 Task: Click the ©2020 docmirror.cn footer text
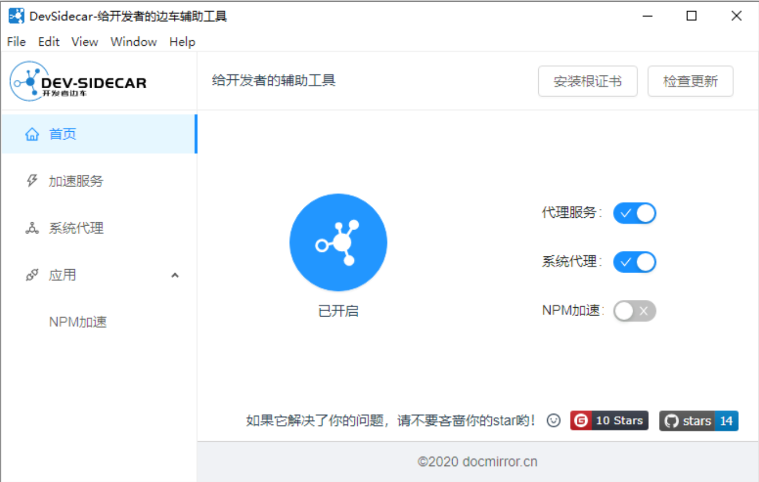(477, 462)
